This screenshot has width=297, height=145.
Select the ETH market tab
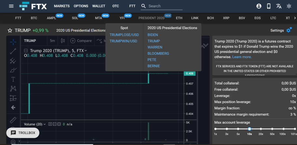(179, 18)
